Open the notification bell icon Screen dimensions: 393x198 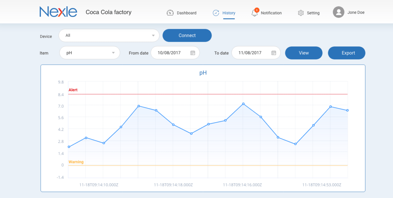click(254, 13)
